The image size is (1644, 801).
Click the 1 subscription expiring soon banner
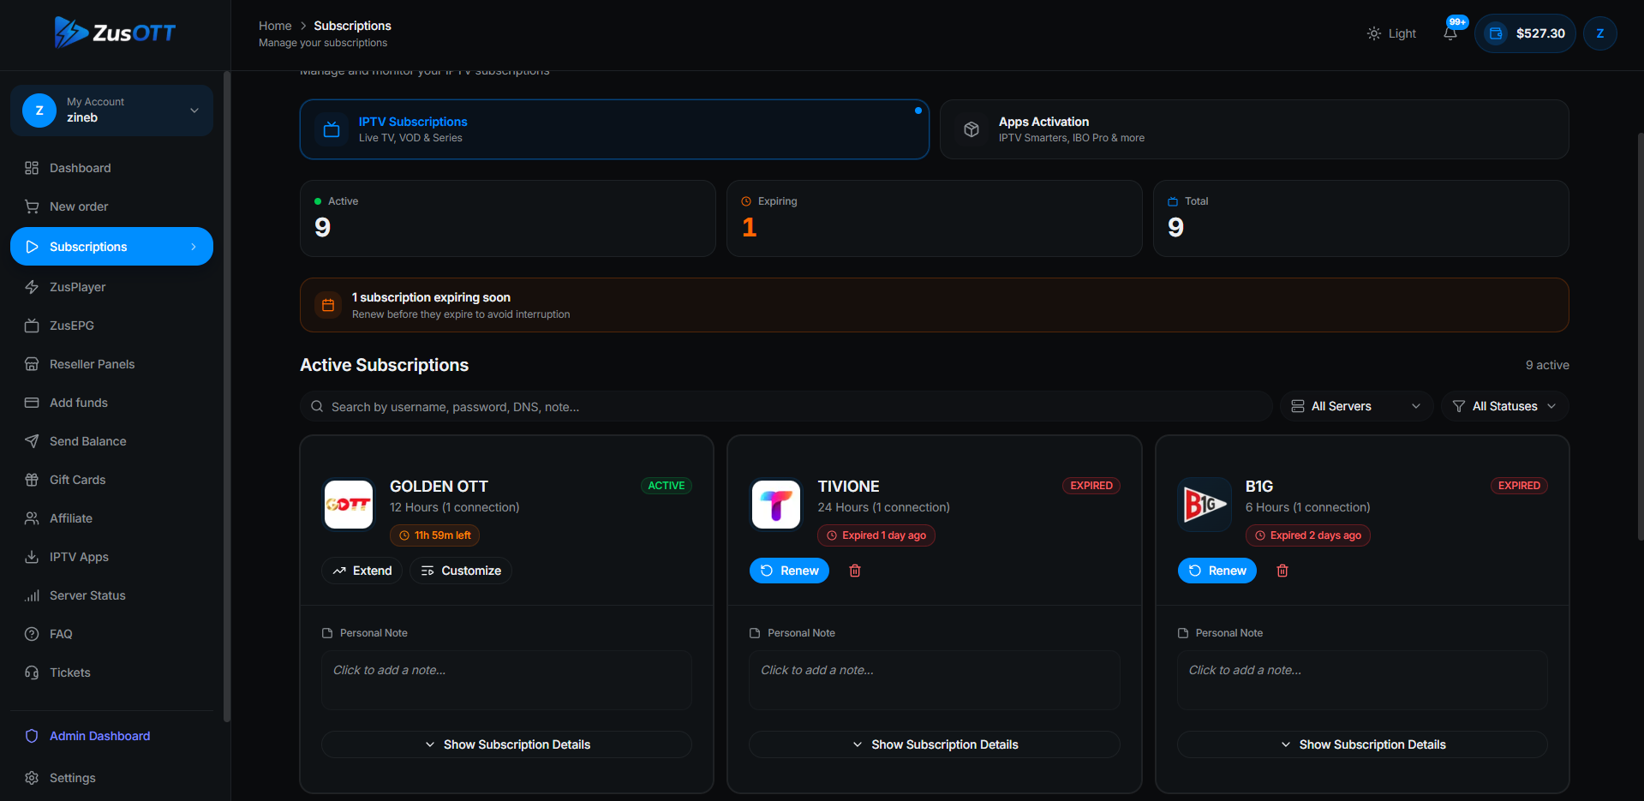934,305
